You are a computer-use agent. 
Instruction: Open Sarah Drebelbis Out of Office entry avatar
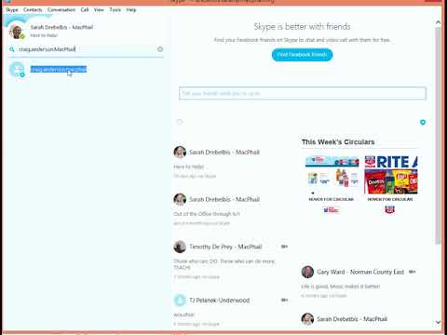(180, 199)
